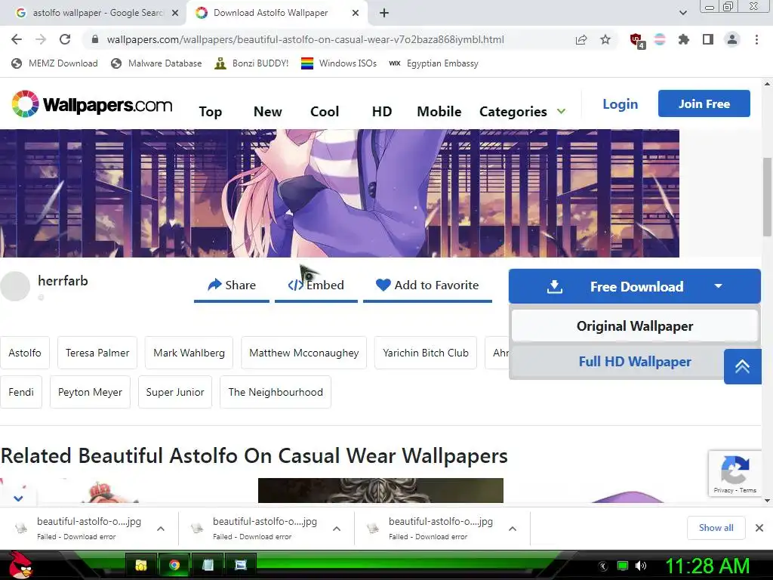This screenshot has width=773, height=580.
Task: Open the MEMZ Download bookmark
Action: click(x=54, y=63)
